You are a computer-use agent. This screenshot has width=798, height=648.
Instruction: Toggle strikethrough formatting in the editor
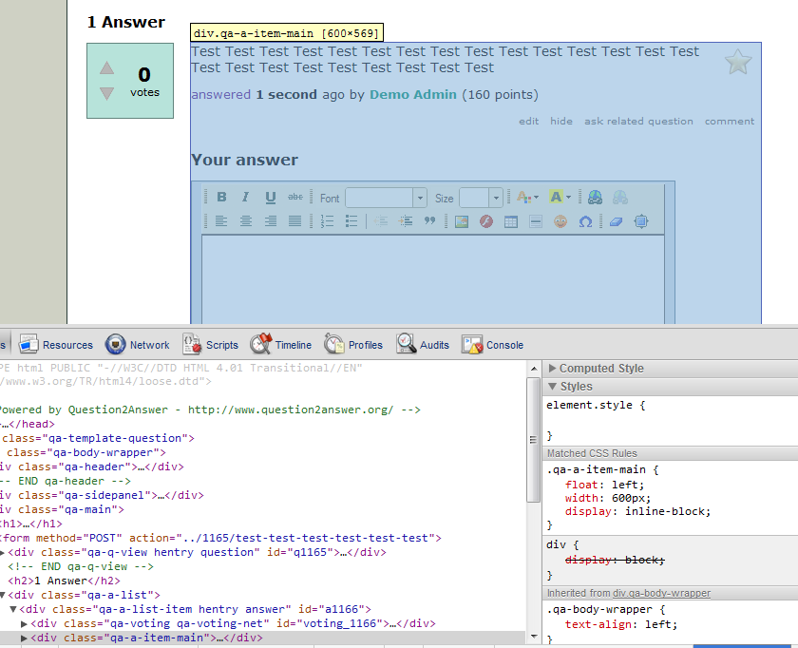294,198
